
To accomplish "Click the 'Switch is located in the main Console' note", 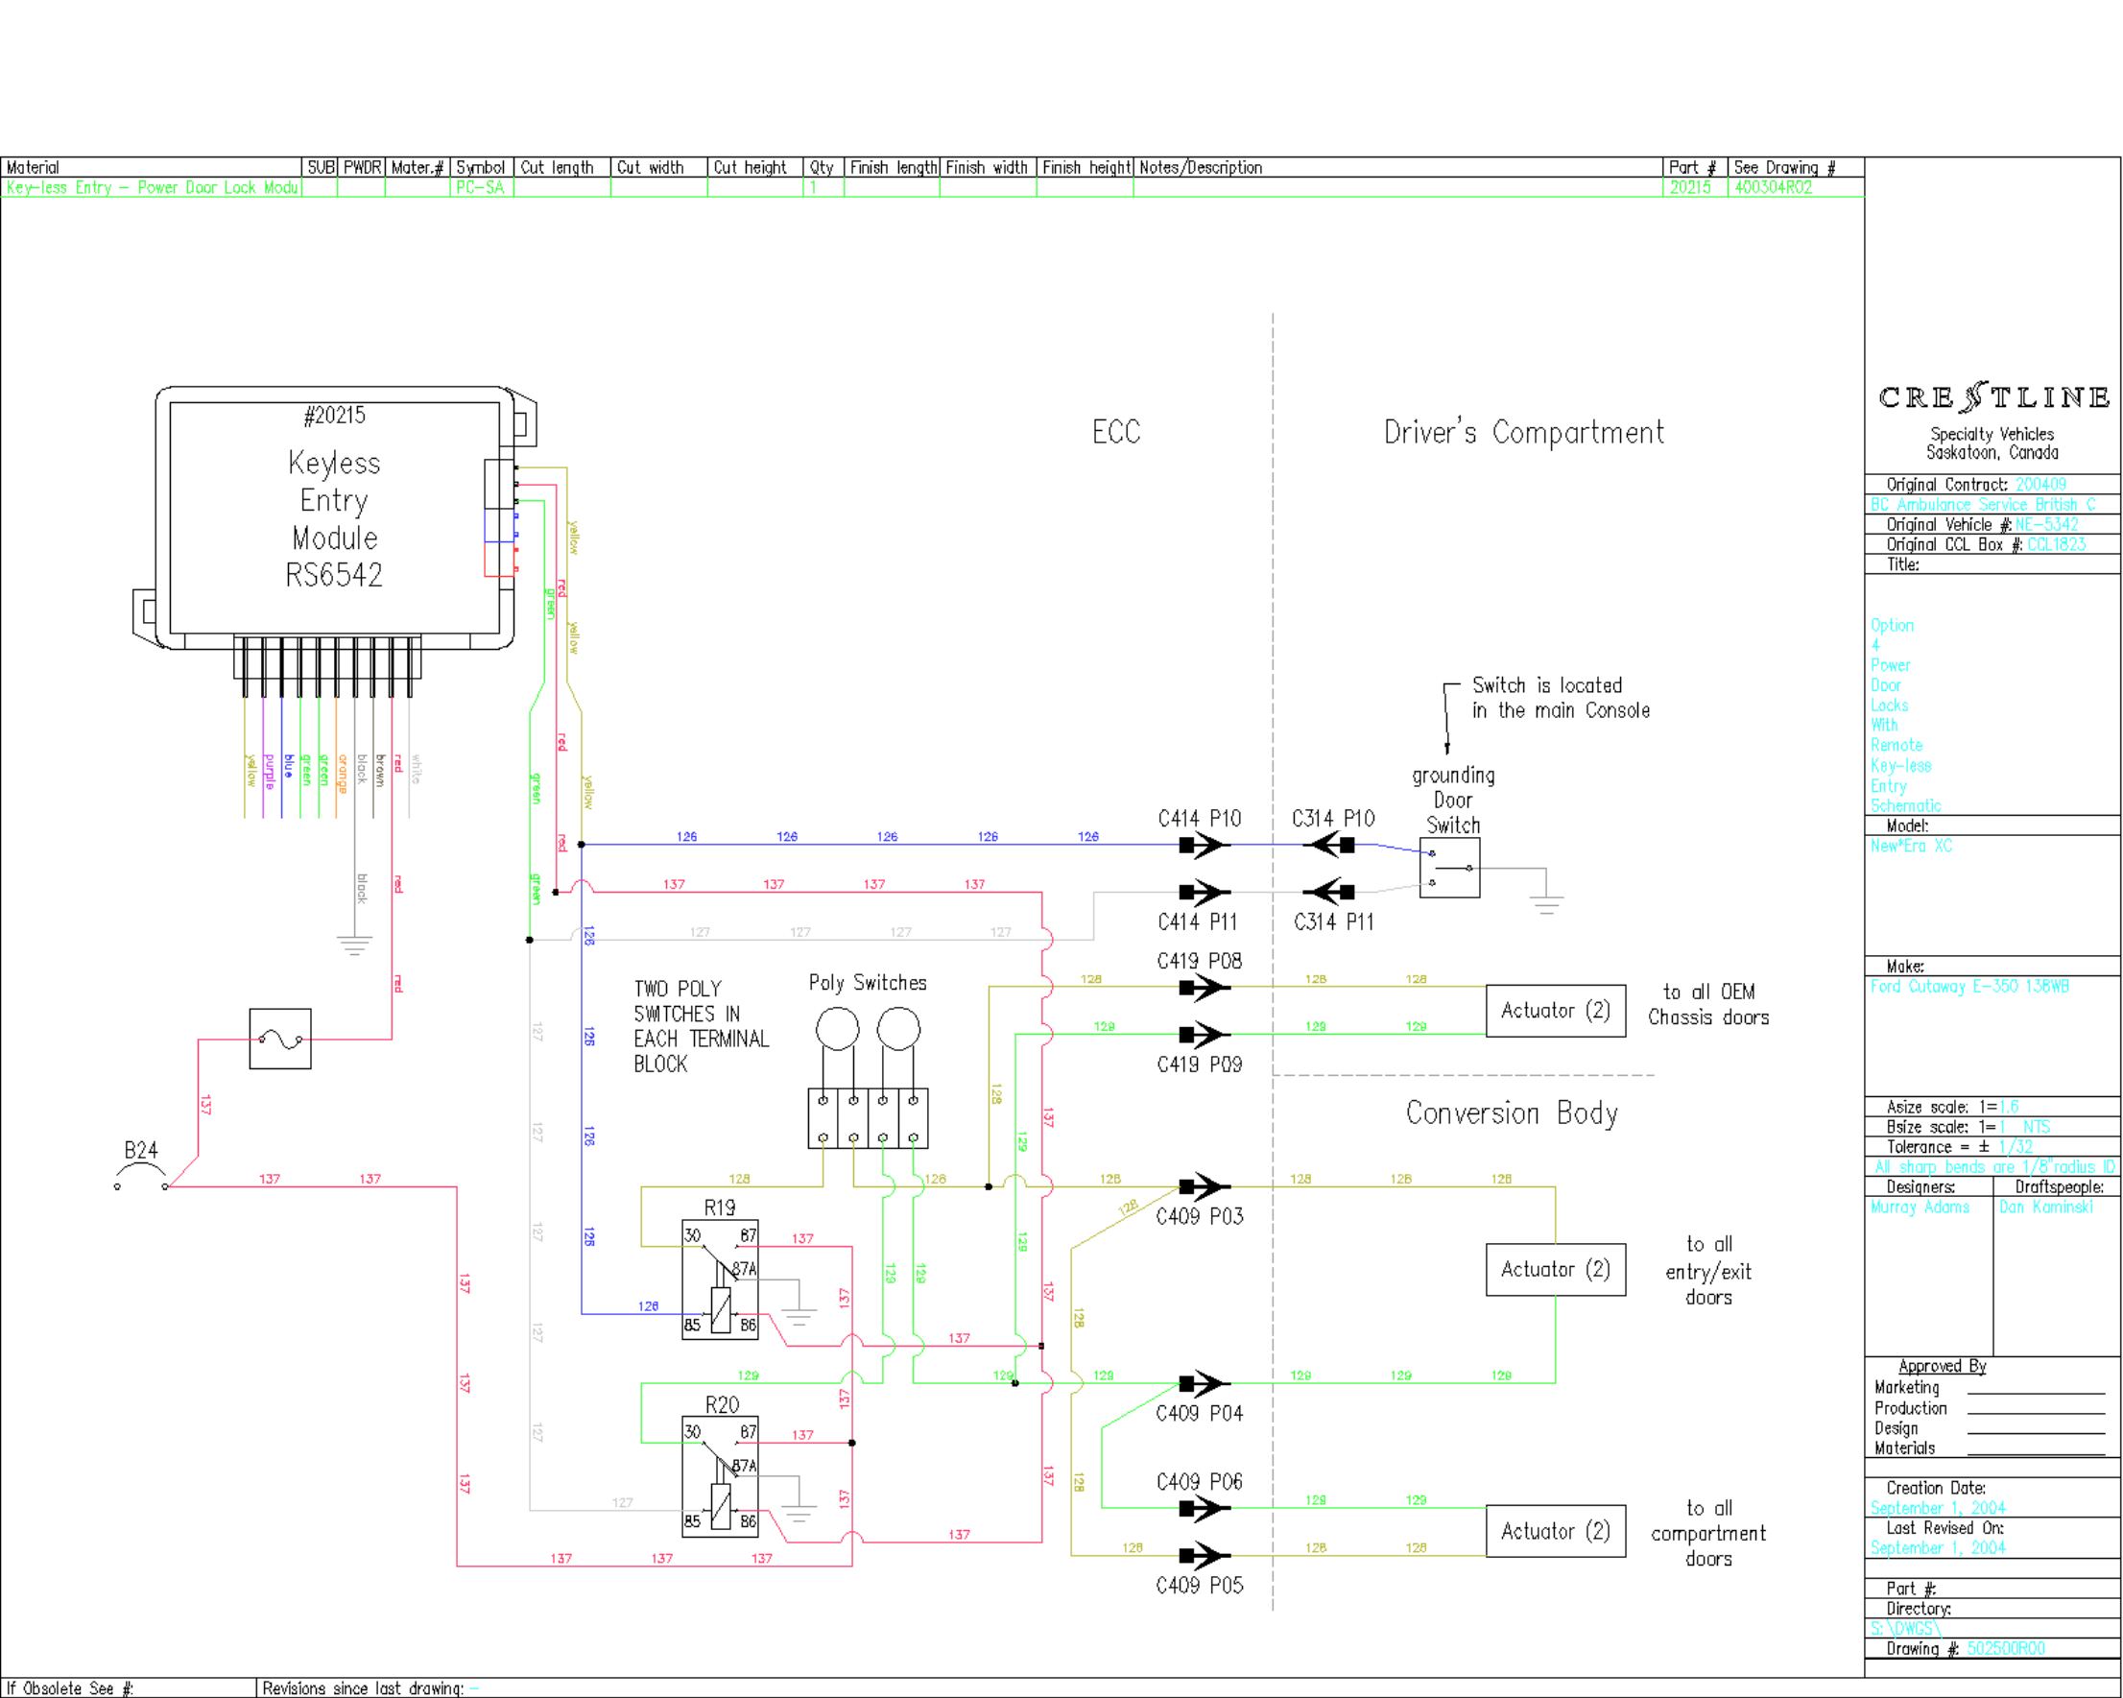I will [1561, 697].
